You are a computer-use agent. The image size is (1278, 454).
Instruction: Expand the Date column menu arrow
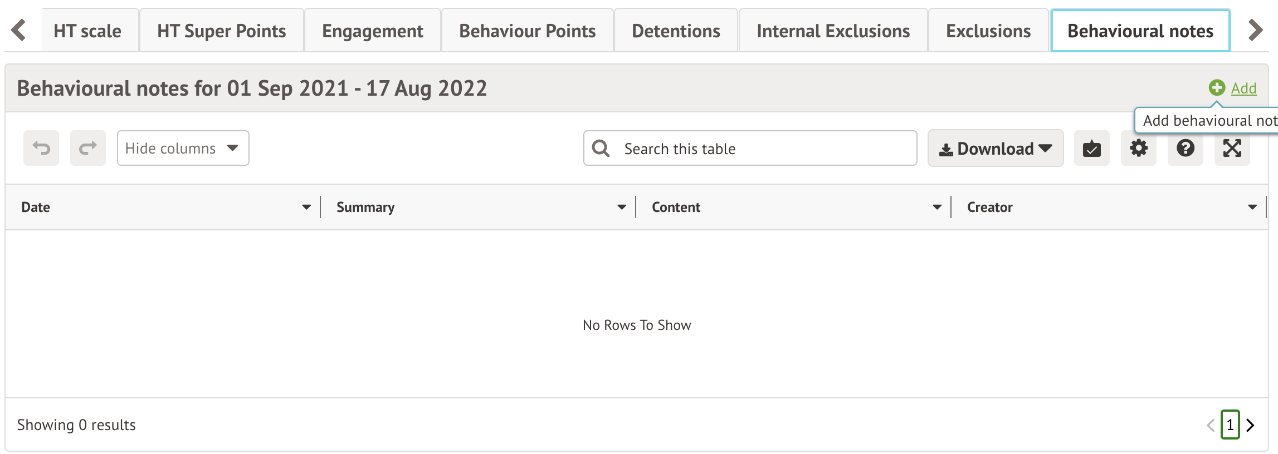pos(306,208)
